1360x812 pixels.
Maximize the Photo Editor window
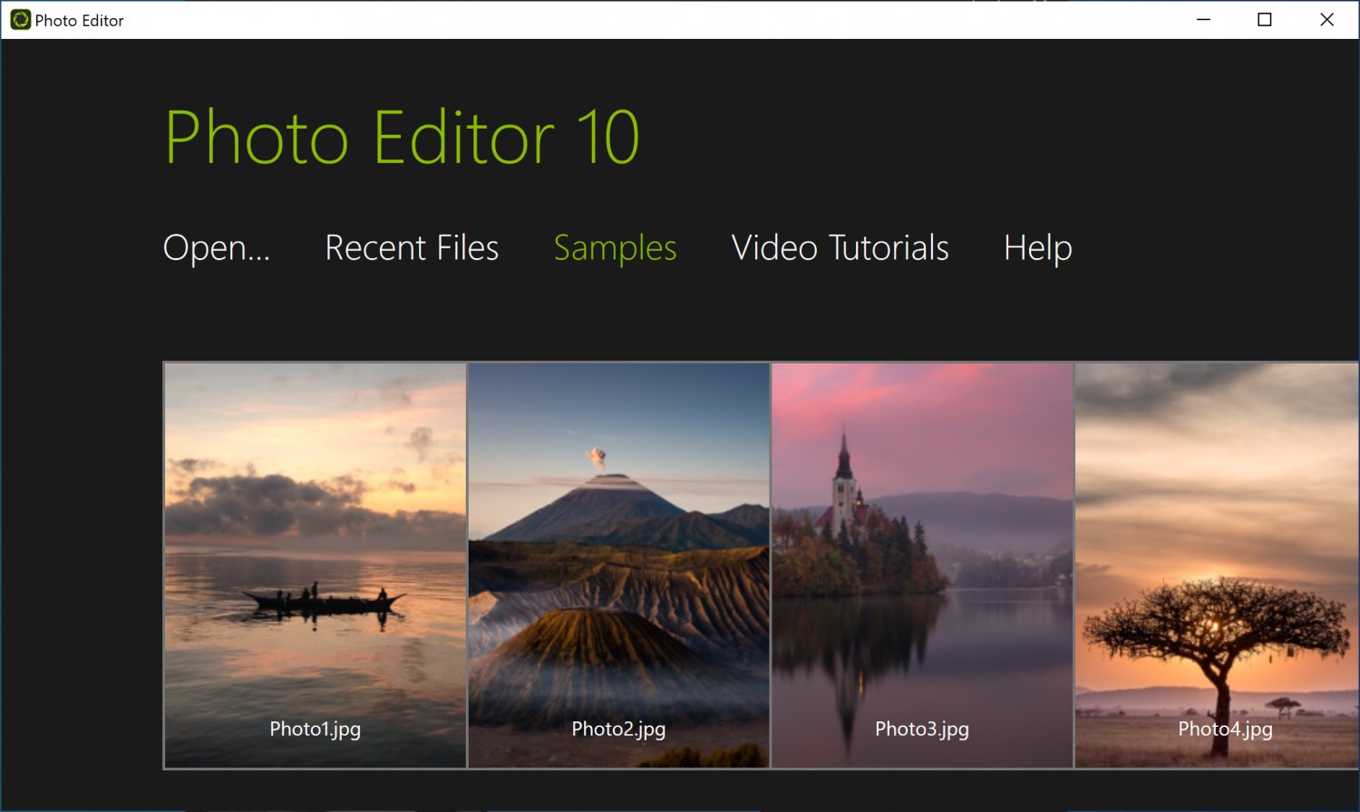(x=1264, y=19)
